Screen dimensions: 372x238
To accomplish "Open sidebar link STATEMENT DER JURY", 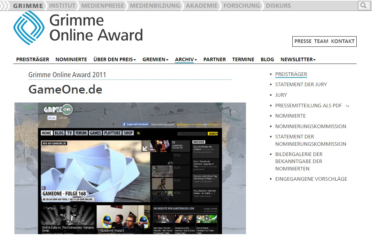I will tap(301, 84).
